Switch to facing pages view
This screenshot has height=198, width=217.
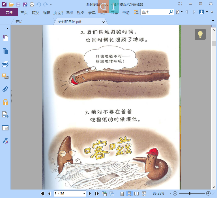point(136,193)
